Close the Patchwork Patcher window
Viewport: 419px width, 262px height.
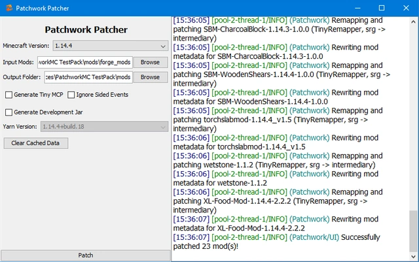point(406,8)
